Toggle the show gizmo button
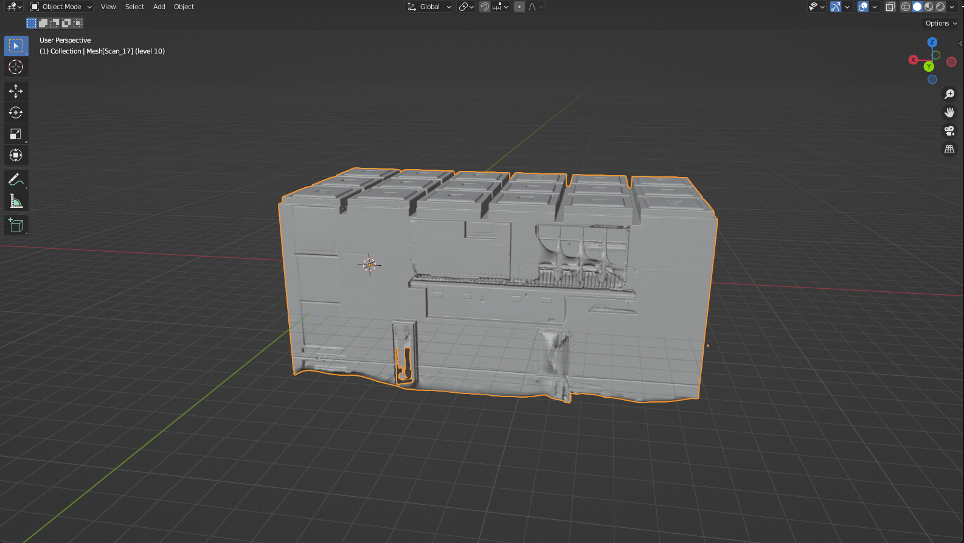Screen dimensions: 964x543 tap(836, 7)
